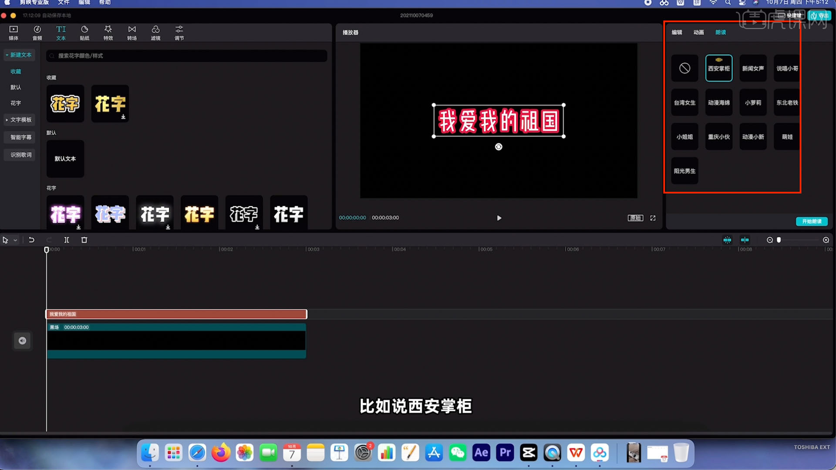Select 收藏 in the text sidebar

(16, 71)
